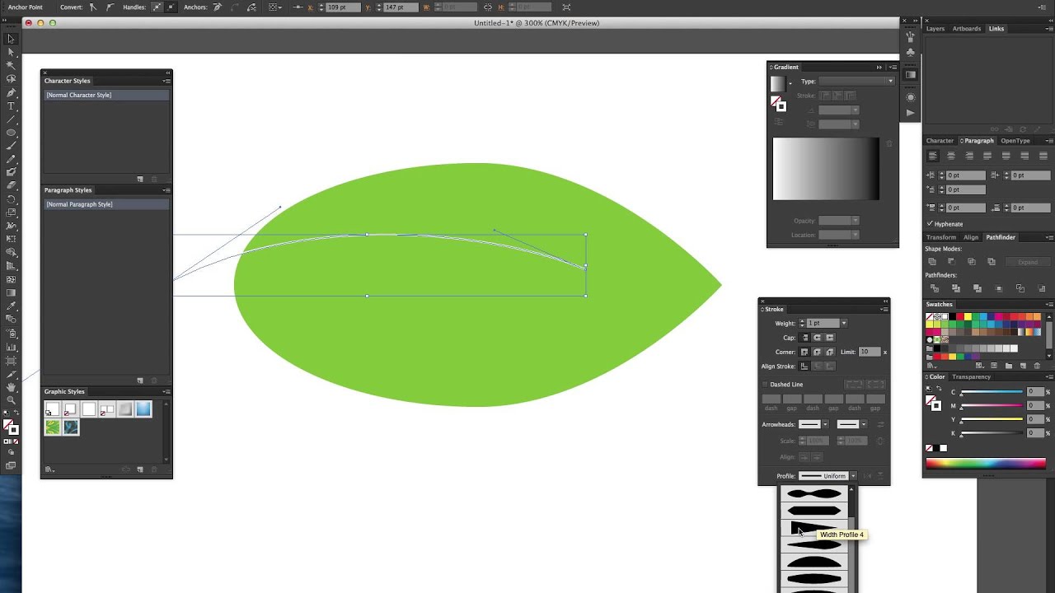Select the Column Graph tool

pyautogui.click(x=11, y=346)
